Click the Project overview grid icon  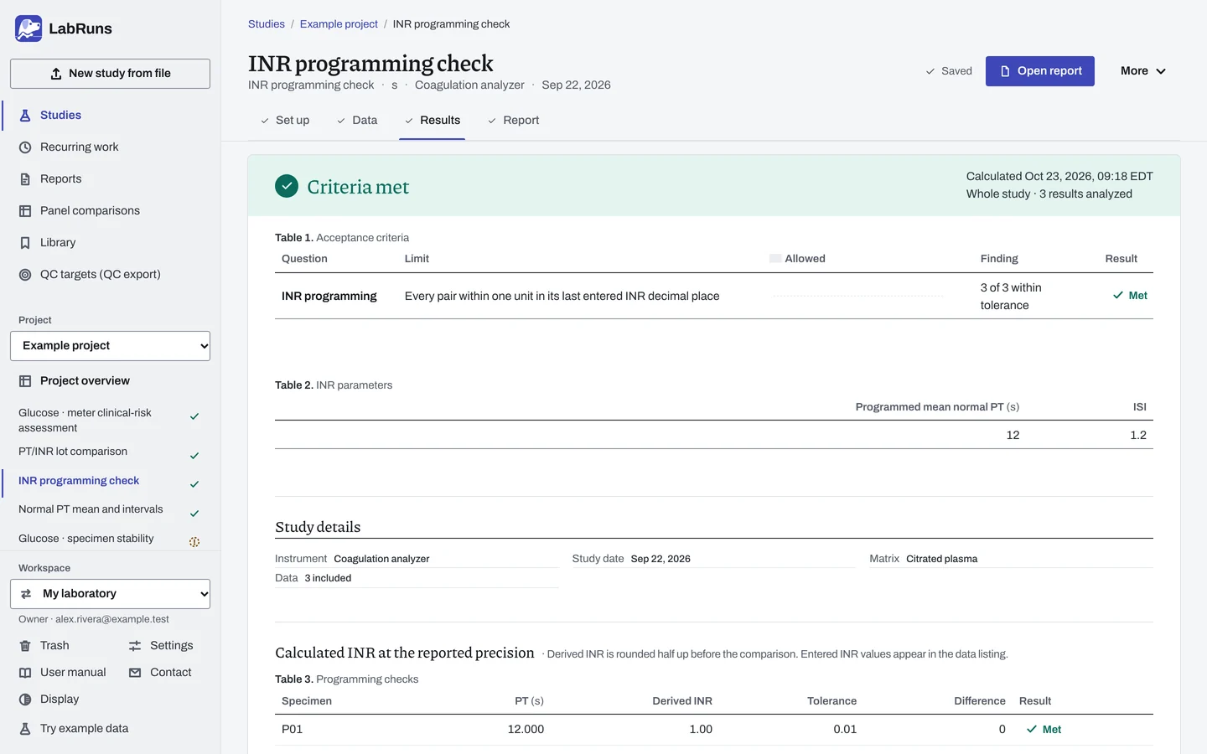[x=25, y=381]
